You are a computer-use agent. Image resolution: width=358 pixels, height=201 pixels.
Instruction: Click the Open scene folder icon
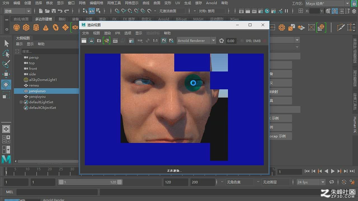pos(47,11)
